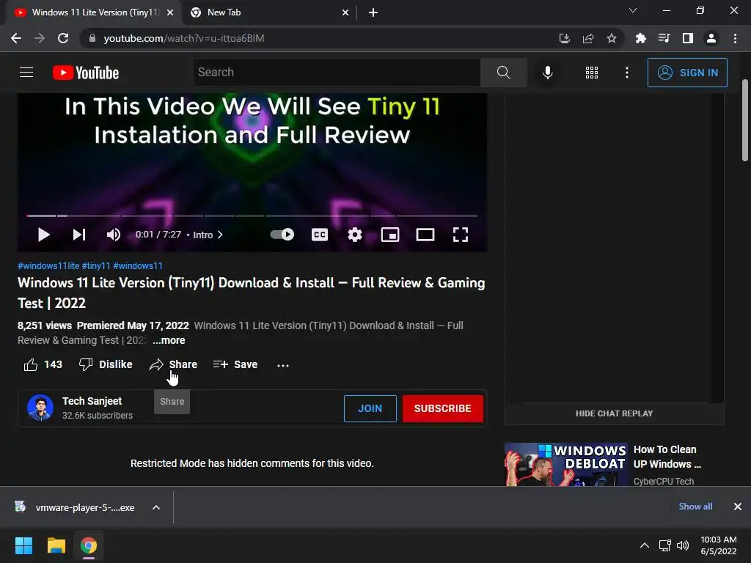Viewport: 751px width, 563px height.
Task: Reload the page
Action: click(x=63, y=38)
